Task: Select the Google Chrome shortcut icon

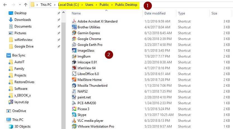Action: (x=74, y=39)
